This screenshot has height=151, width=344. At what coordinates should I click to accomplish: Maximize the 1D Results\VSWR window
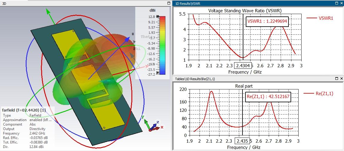[337, 3]
